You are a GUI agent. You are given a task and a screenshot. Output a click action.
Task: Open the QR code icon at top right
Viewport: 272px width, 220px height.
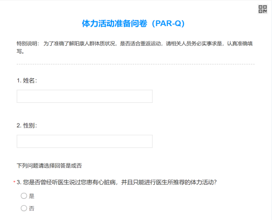coord(262,9)
